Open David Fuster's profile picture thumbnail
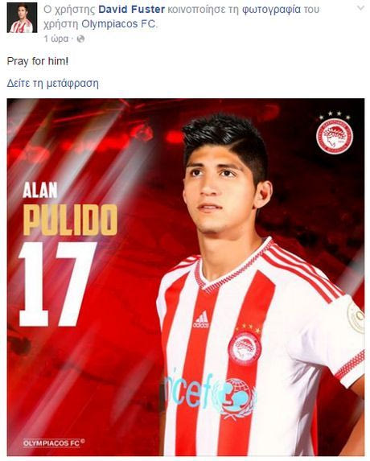This screenshot has width=370, height=461. click(x=22, y=18)
